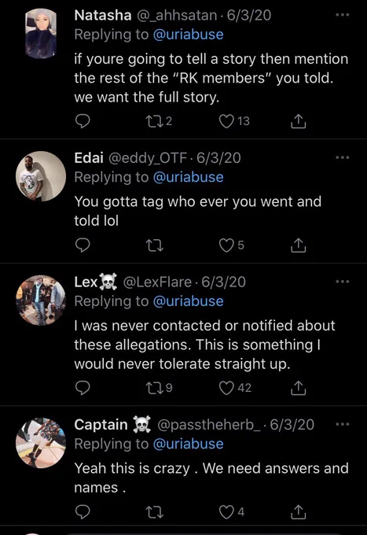The image size is (367, 535).
Task: Open more options on Natasha's tweet
Action: (343, 15)
